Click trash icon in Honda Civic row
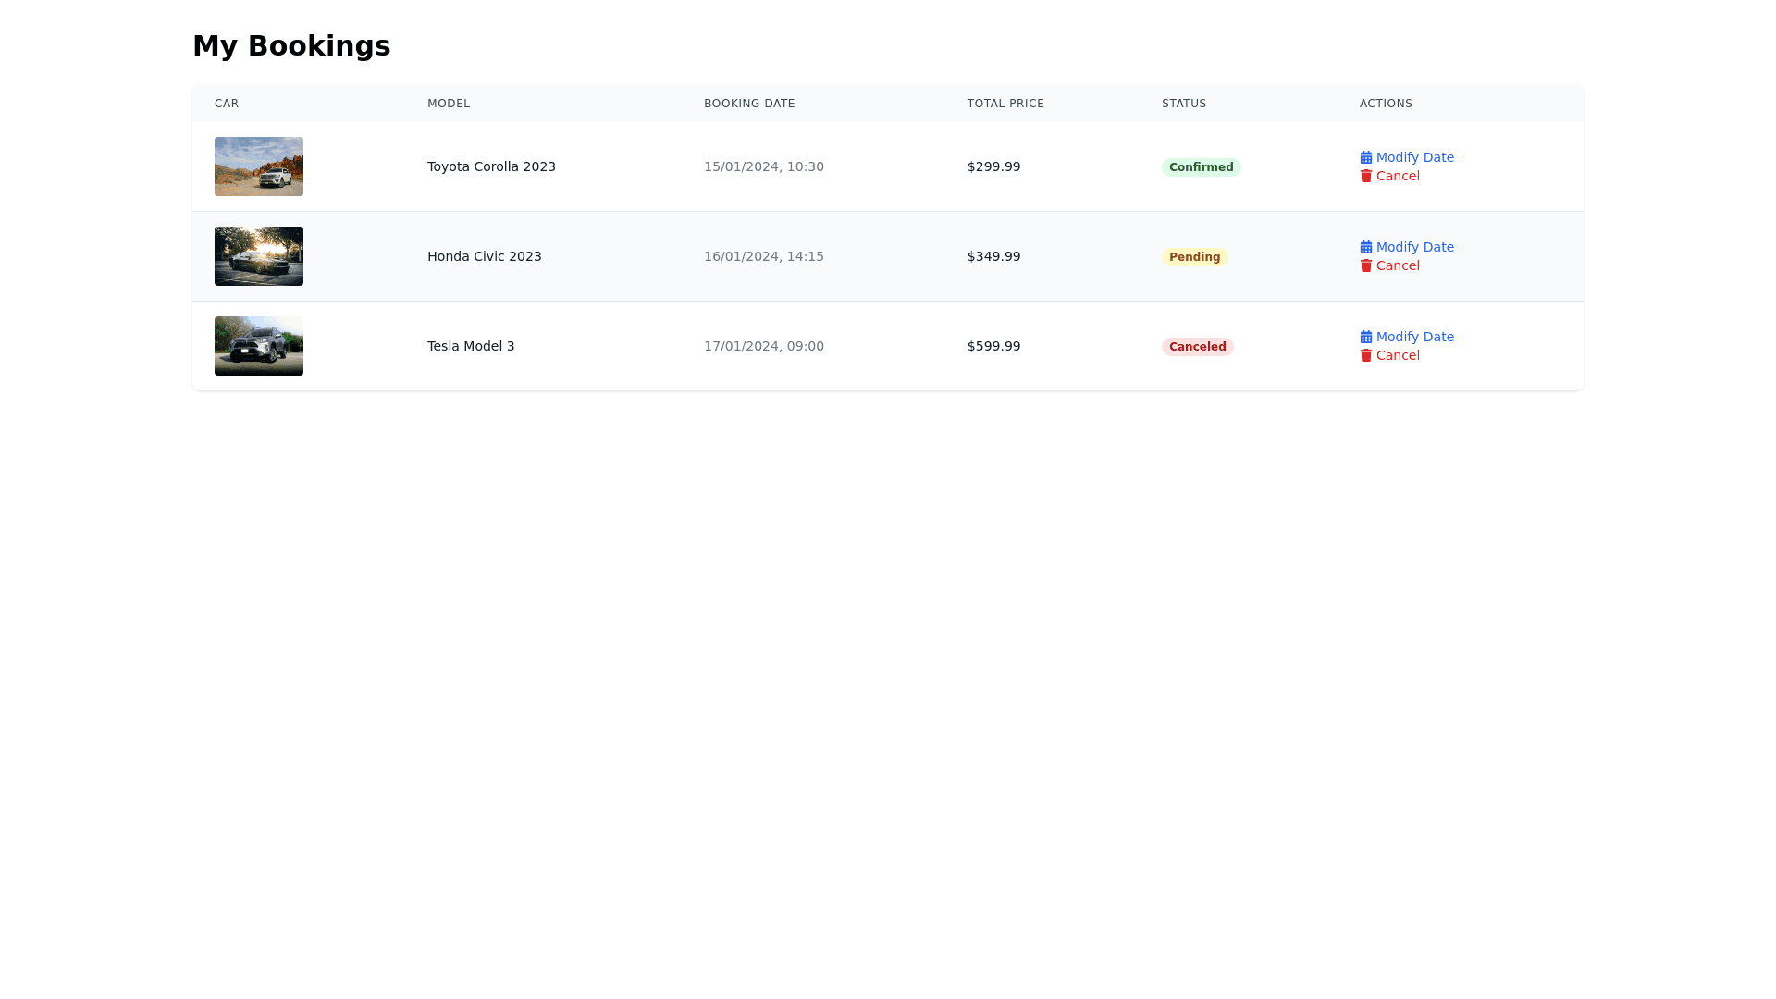 [x=1365, y=265]
